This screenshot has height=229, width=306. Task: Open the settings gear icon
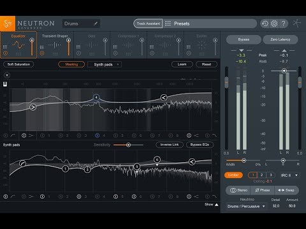coord(274,24)
